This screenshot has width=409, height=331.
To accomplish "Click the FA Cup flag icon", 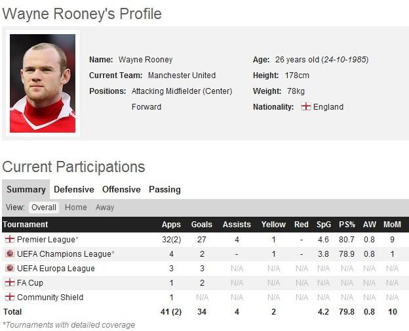I will (9, 282).
